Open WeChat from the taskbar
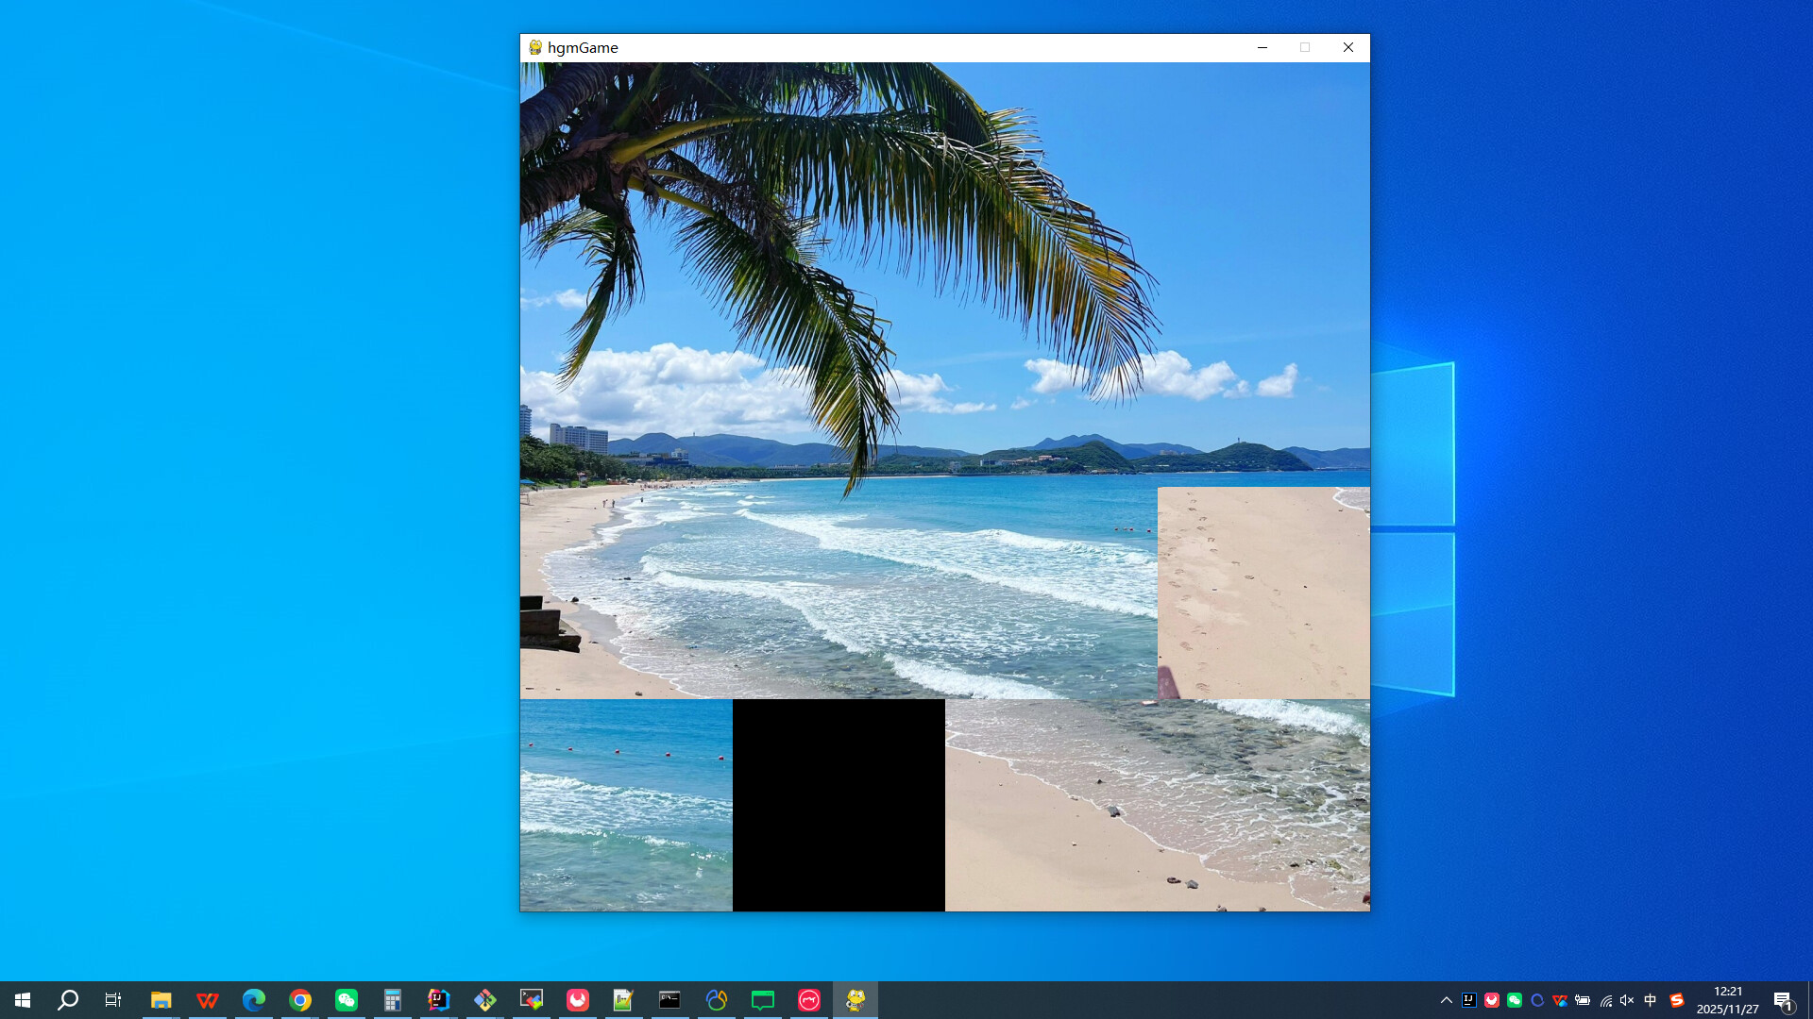This screenshot has height=1019, width=1813. tap(346, 999)
